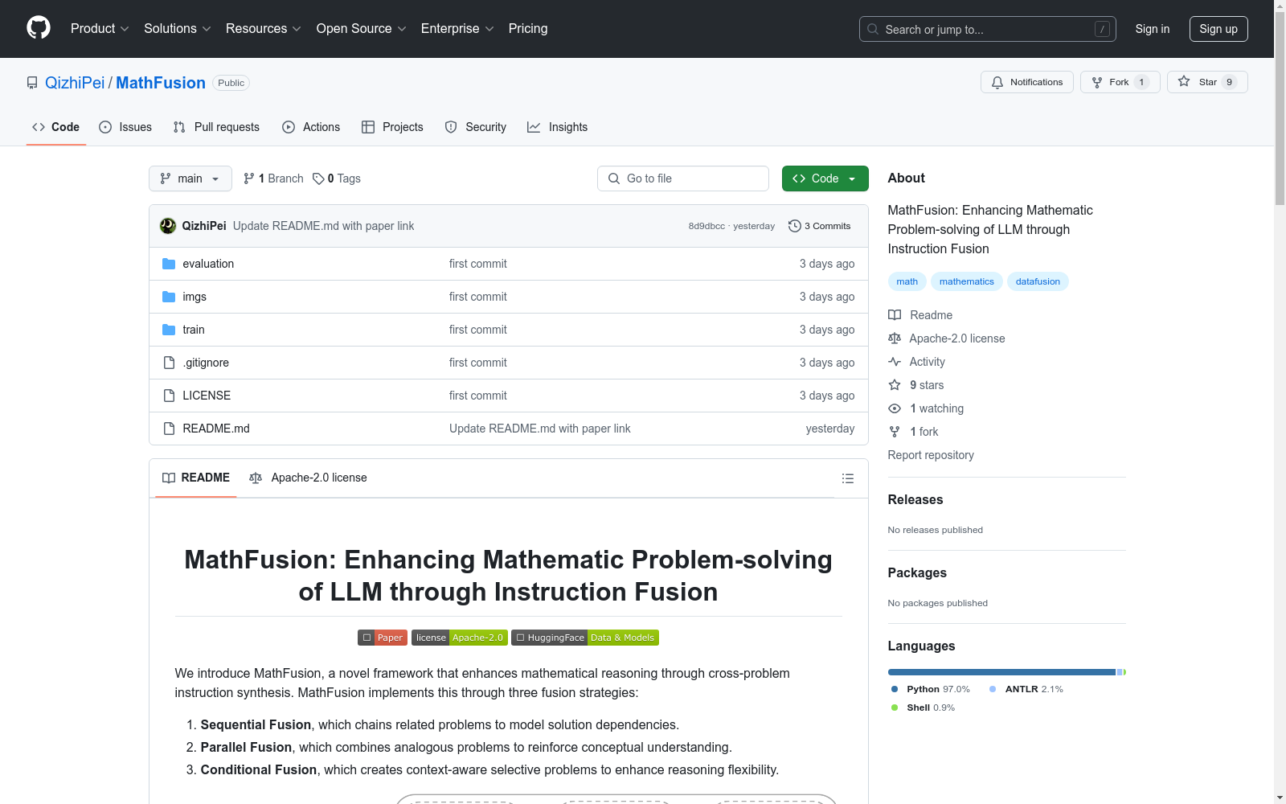Screen dimensions: 1286x804
Task: Open the MathFusion repository name link
Action: click(x=161, y=83)
